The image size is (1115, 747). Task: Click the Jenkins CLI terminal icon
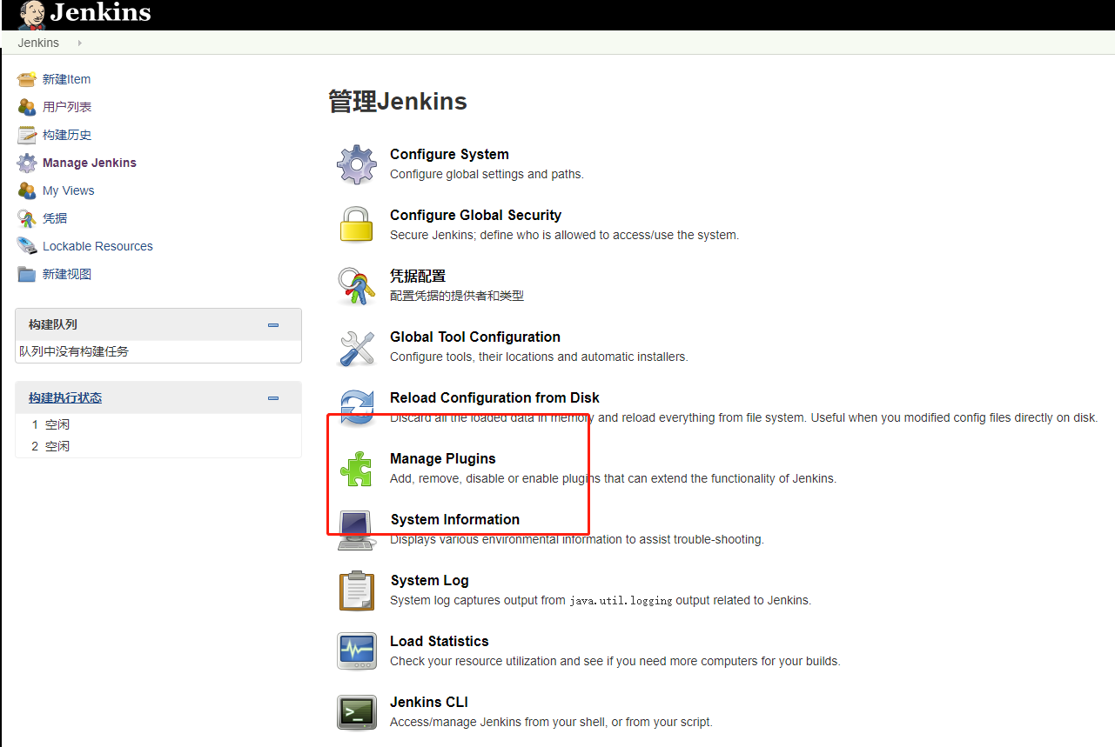pos(357,712)
